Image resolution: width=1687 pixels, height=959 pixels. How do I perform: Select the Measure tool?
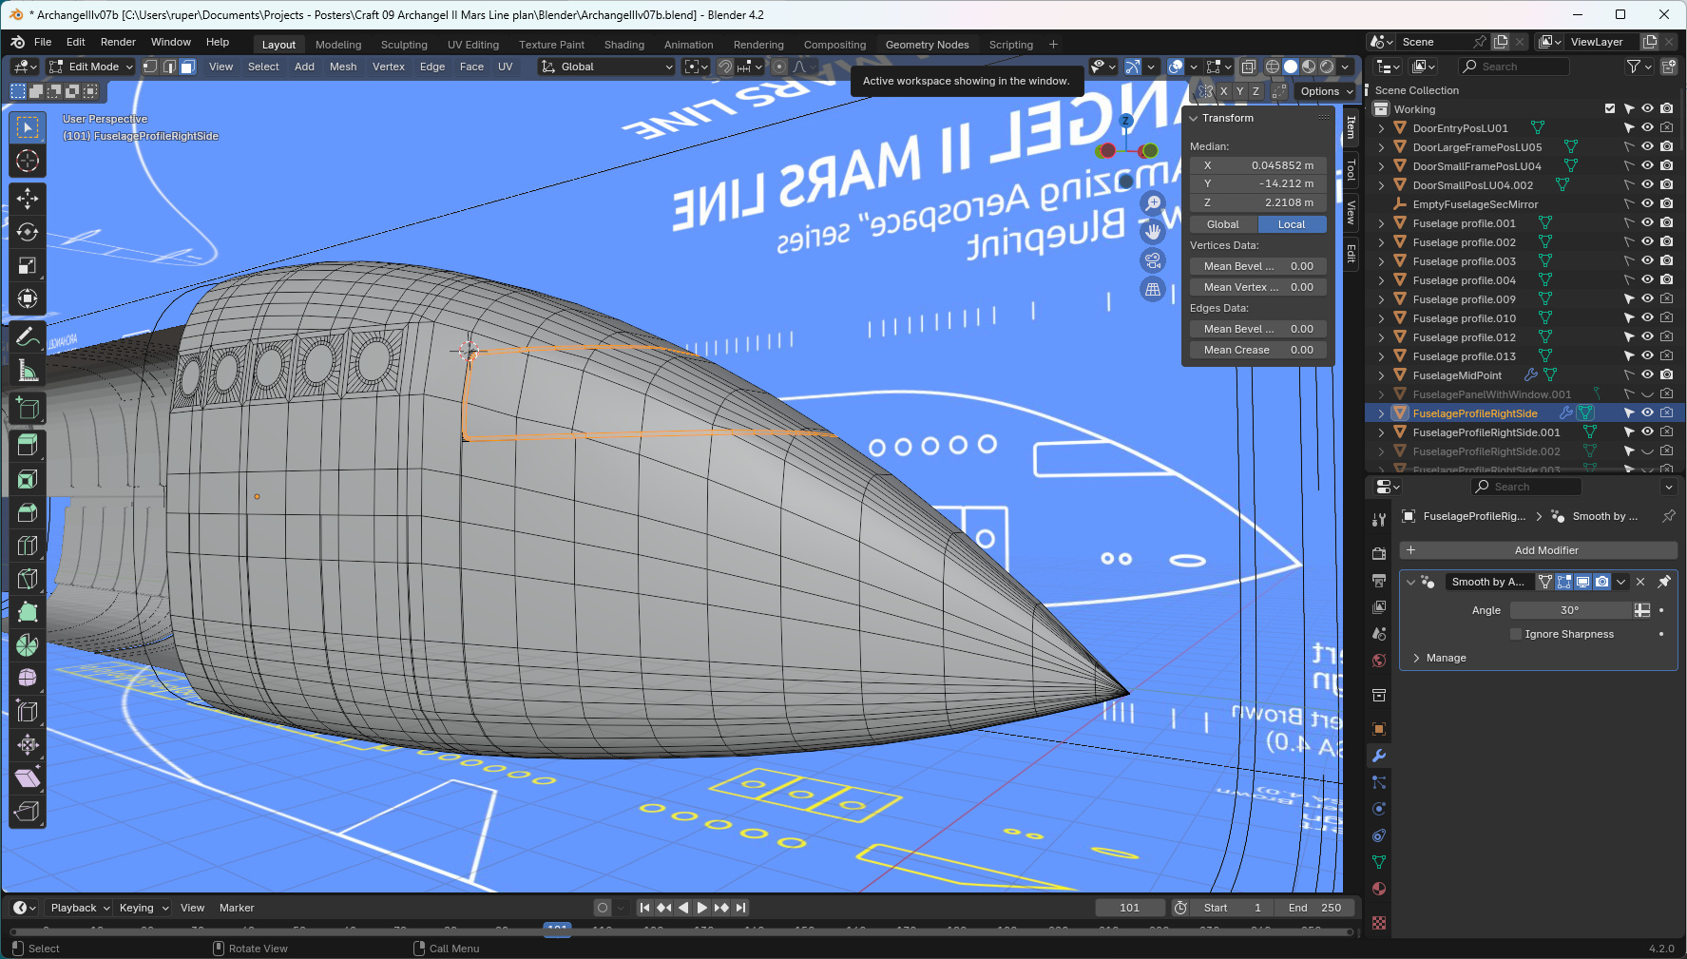pos(28,372)
